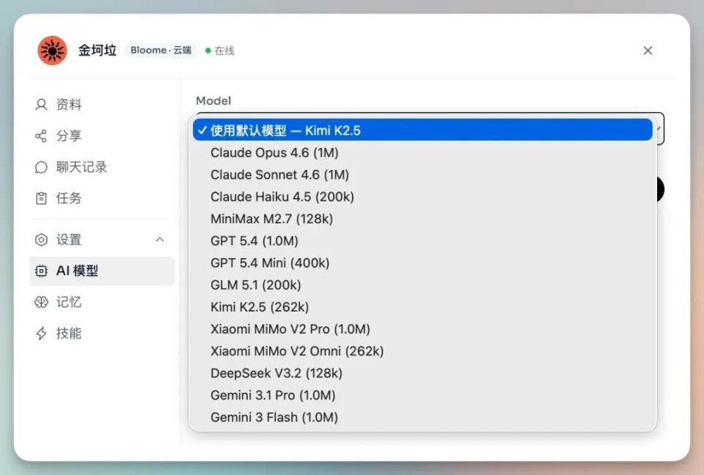Select default model Kimi K2.5 option

[x=422, y=130]
